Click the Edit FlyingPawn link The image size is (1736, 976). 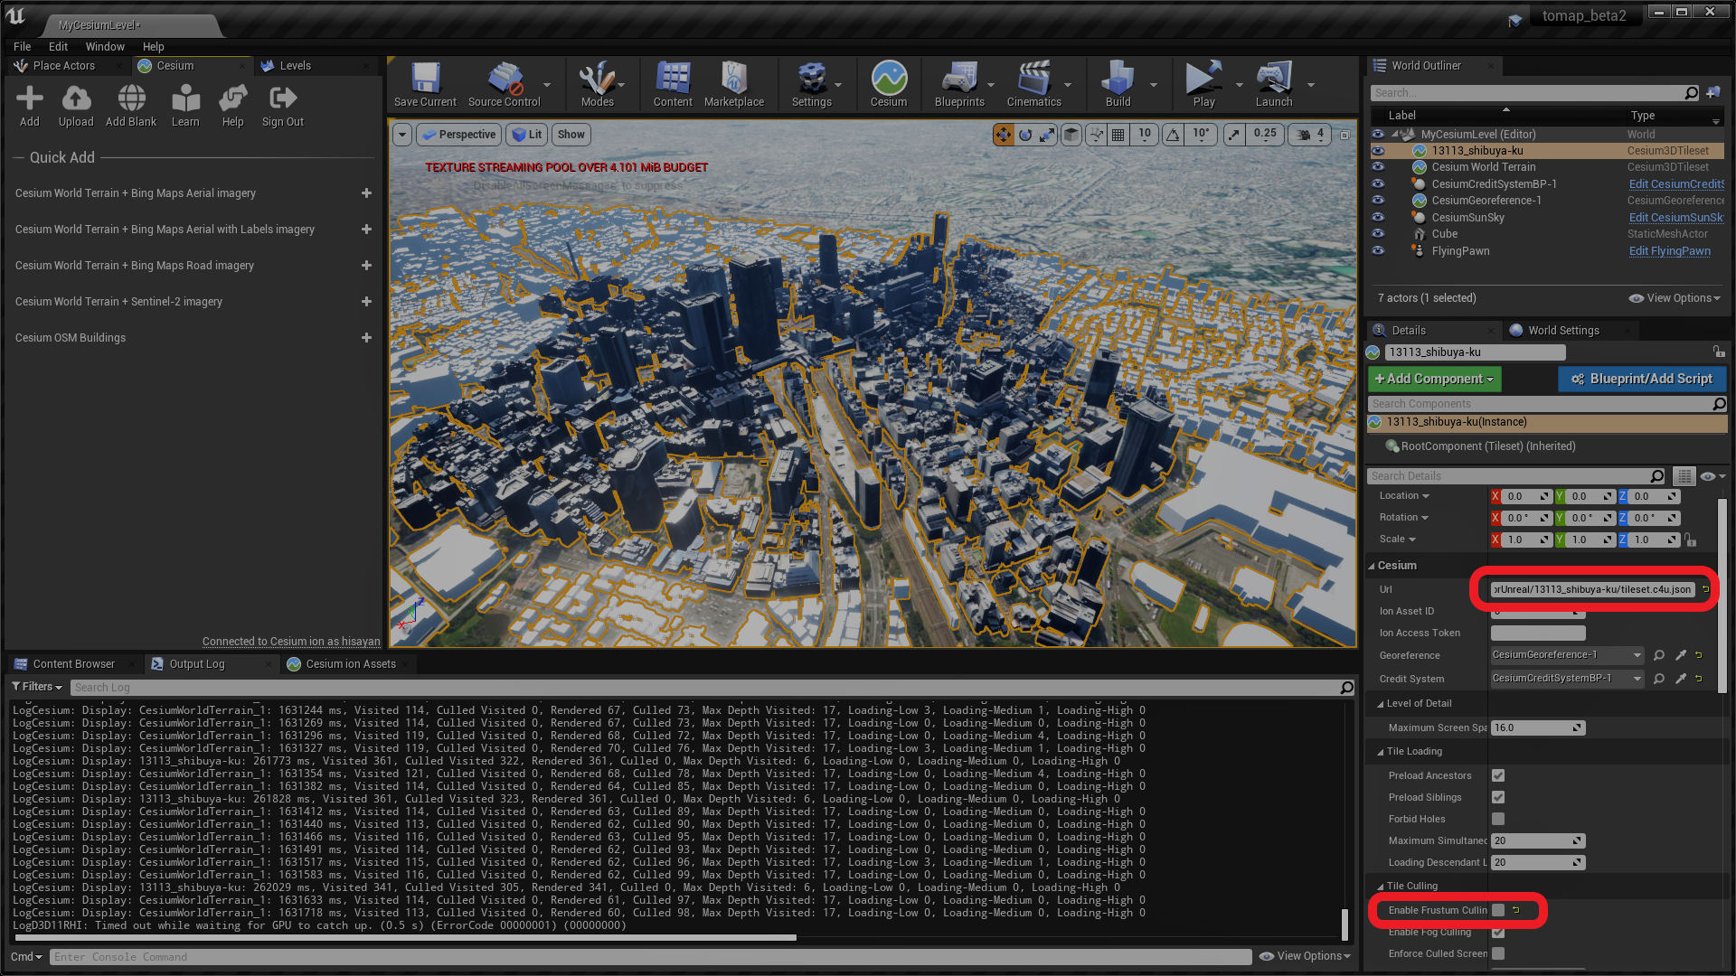click(1669, 251)
